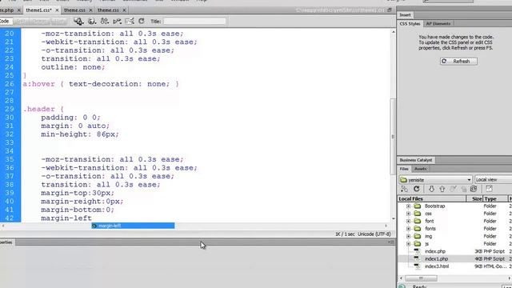Sort files by the Size column

click(474, 198)
